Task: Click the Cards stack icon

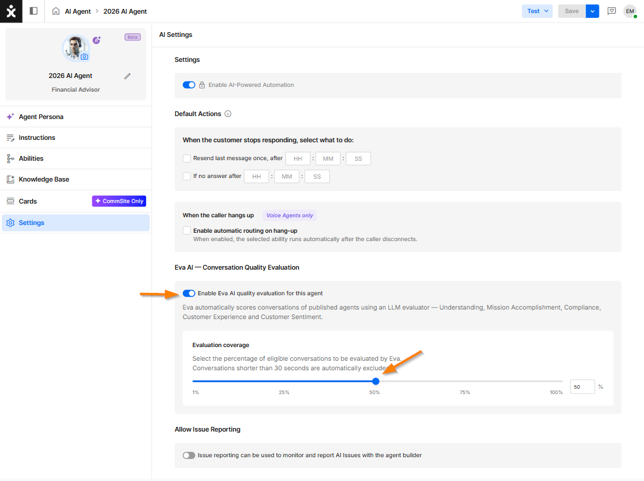Action: click(x=10, y=201)
